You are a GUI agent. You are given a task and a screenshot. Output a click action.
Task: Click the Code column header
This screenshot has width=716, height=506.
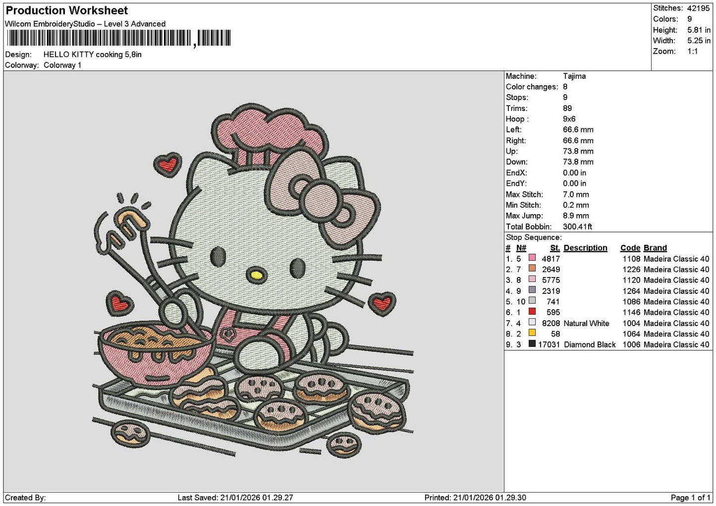click(x=630, y=248)
